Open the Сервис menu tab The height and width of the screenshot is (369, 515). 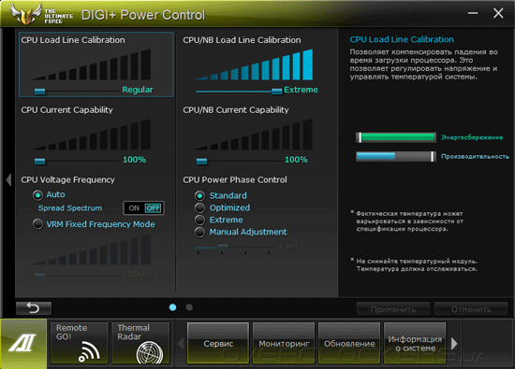(218, 343)
